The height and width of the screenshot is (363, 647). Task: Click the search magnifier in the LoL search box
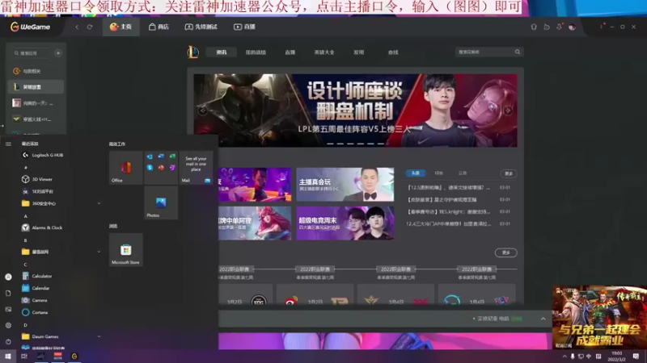click(x=518, y=52)
